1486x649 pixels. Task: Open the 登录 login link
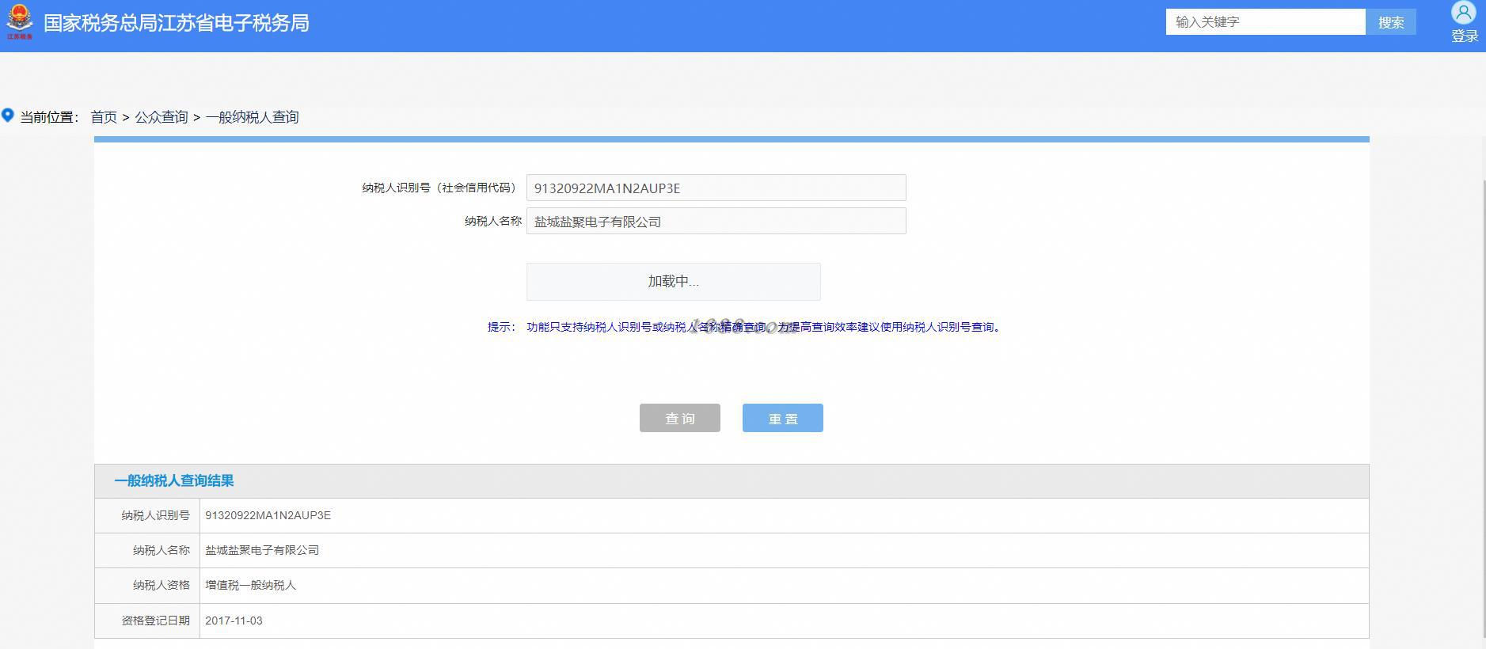point(1465,36)
